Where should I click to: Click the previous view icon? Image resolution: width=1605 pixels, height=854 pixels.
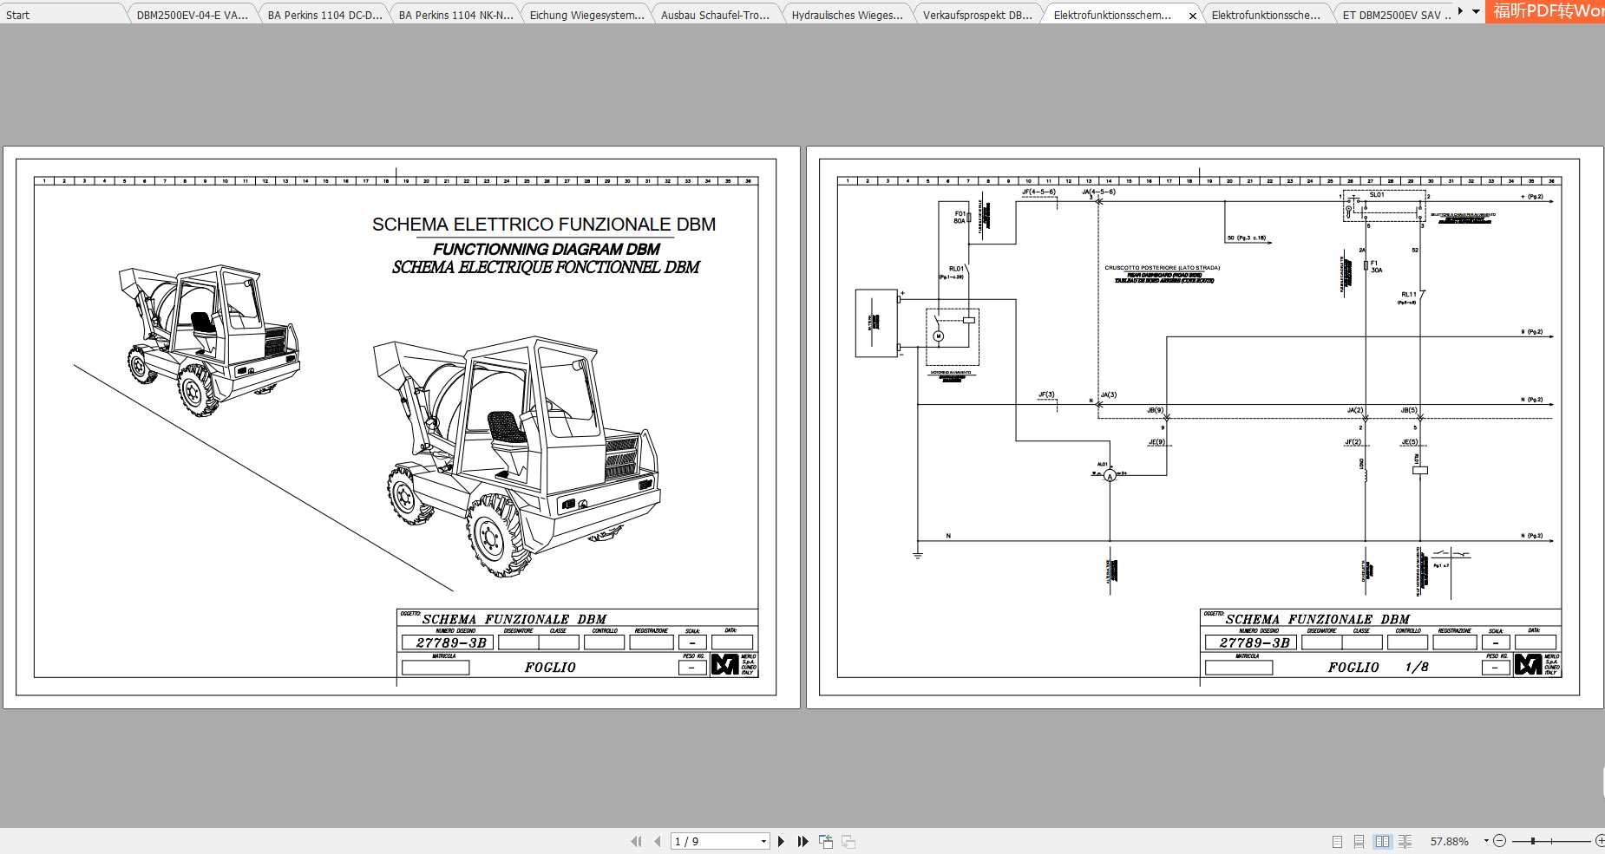click(x=826, y=841)
